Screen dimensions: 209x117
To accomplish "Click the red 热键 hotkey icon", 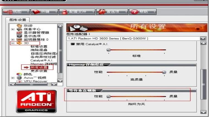I will click(36, 12).
